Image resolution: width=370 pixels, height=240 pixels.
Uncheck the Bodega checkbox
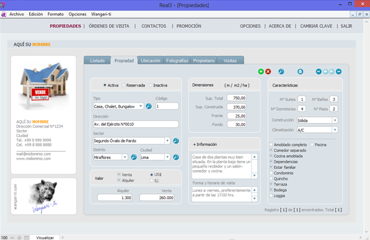tap(271, 190)
